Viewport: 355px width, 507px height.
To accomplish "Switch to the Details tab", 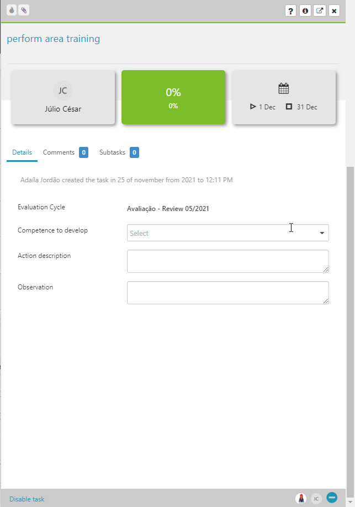I will pos(22,152).
